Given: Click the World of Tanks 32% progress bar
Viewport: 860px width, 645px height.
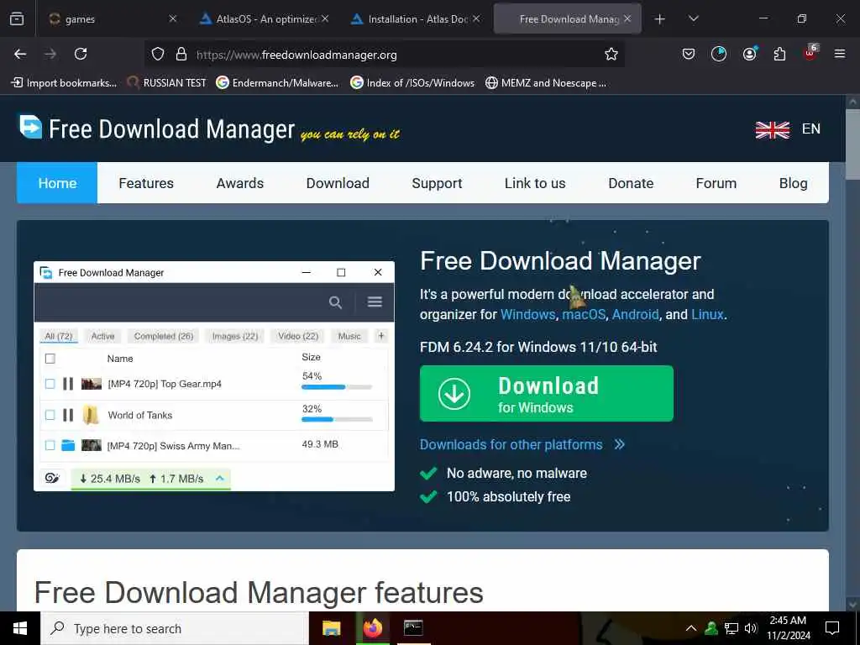Looking at the screenshot, I should point(337,420).
